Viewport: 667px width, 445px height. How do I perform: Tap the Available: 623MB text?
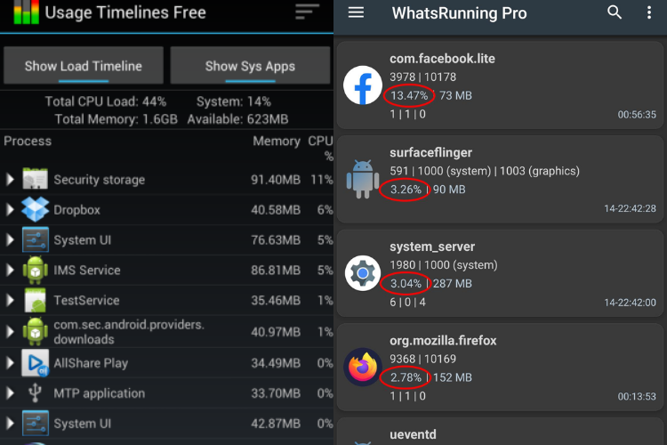point(237,119)
